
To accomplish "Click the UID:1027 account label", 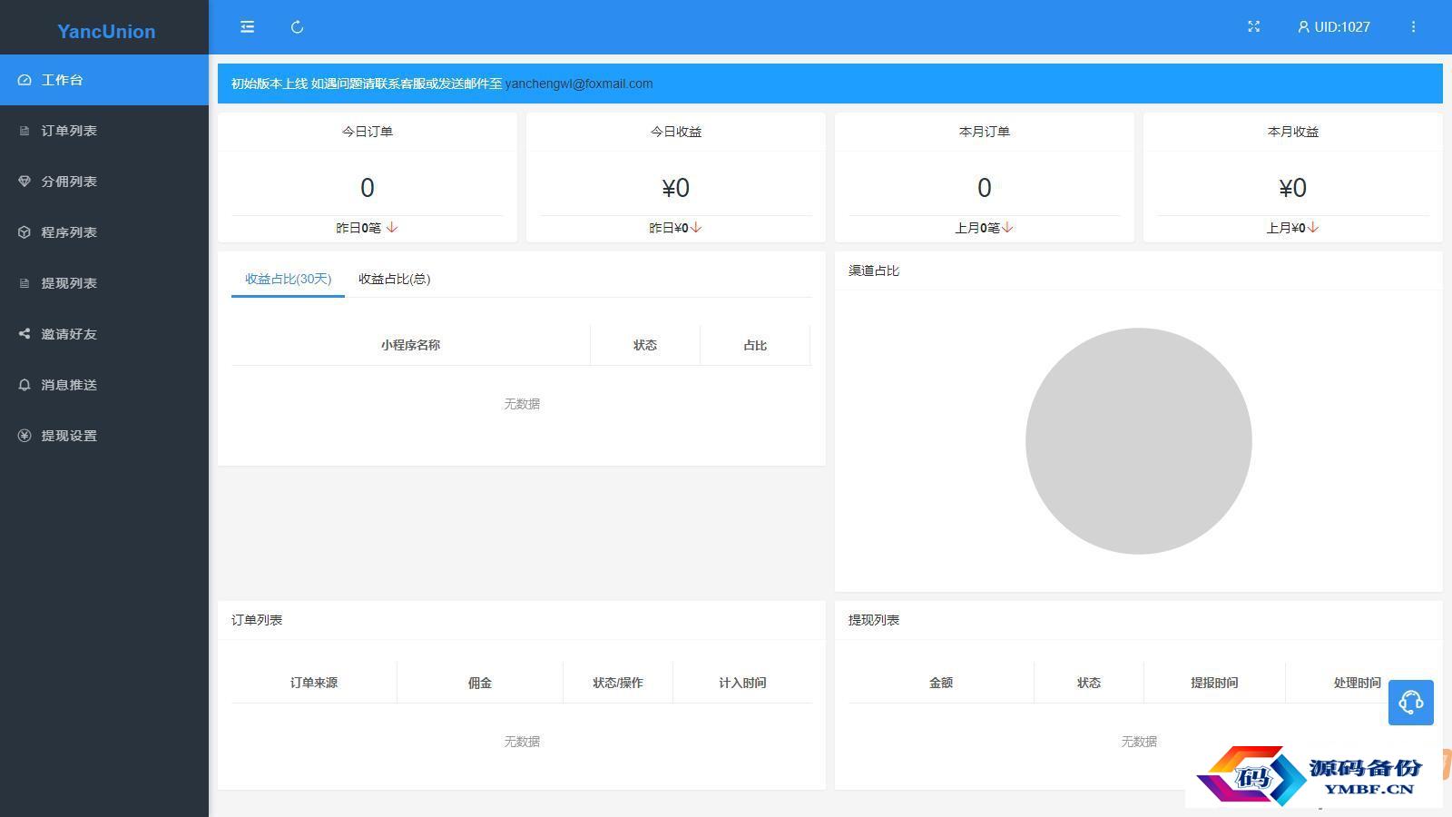I will (1341, 27).
